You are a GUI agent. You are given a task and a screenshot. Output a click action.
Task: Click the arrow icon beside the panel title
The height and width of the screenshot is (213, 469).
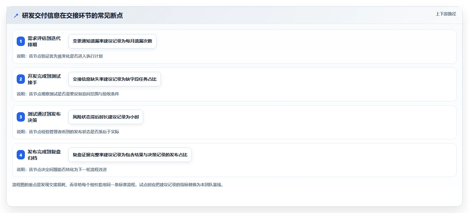(16, 16)
